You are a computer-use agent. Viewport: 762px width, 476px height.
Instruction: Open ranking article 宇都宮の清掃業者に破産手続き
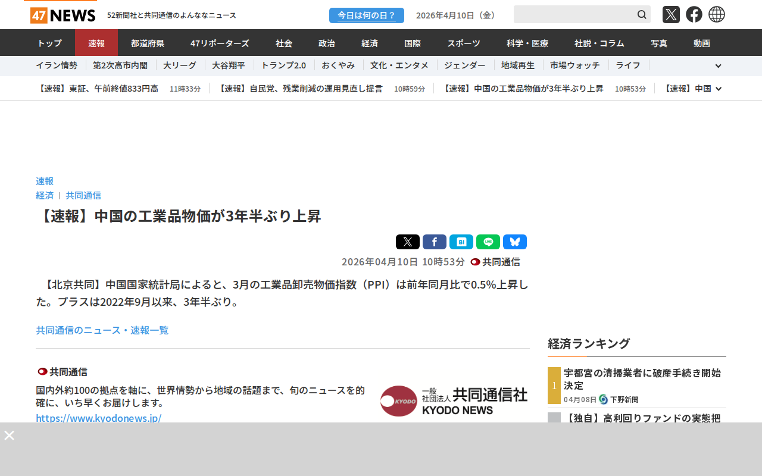click(x=643, y=379)
